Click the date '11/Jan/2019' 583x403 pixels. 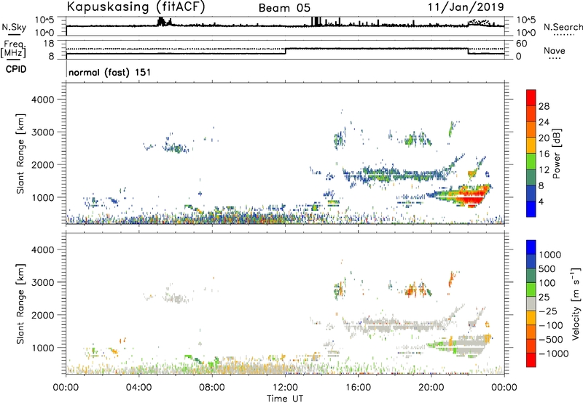pos(466,7)
